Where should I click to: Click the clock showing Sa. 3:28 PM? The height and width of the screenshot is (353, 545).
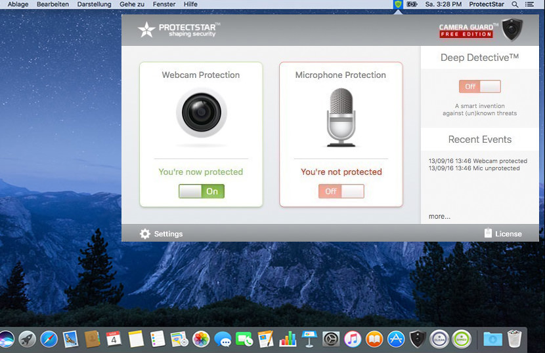pos(443,4)
